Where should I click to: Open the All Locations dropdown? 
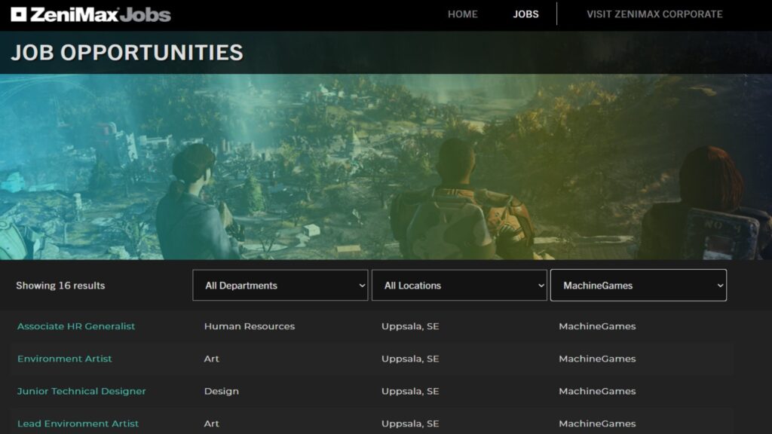click(459, 286)
